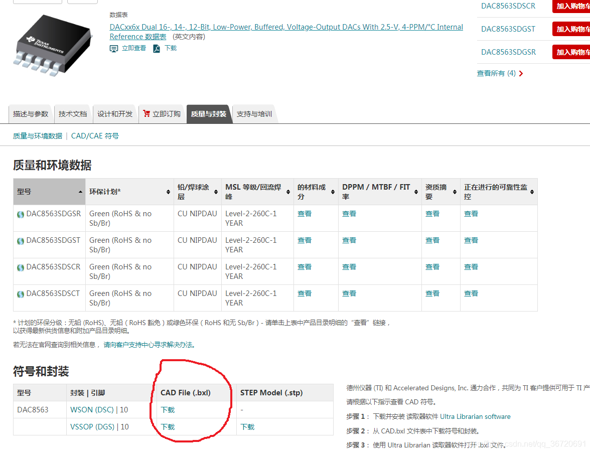Go to the 支持与培训 tab
This screenshot has height=453, width=590.
[254, 114]
